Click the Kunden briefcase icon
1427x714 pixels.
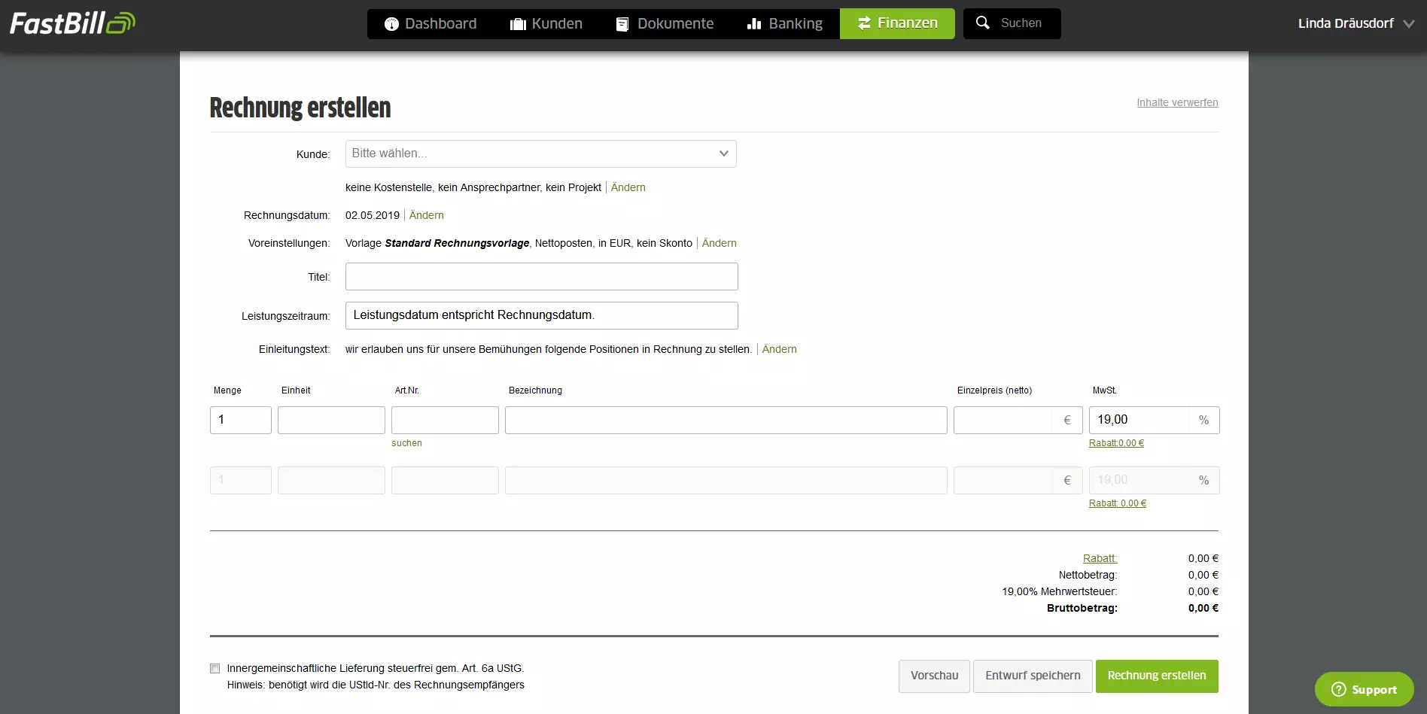(x=518, y=24)
